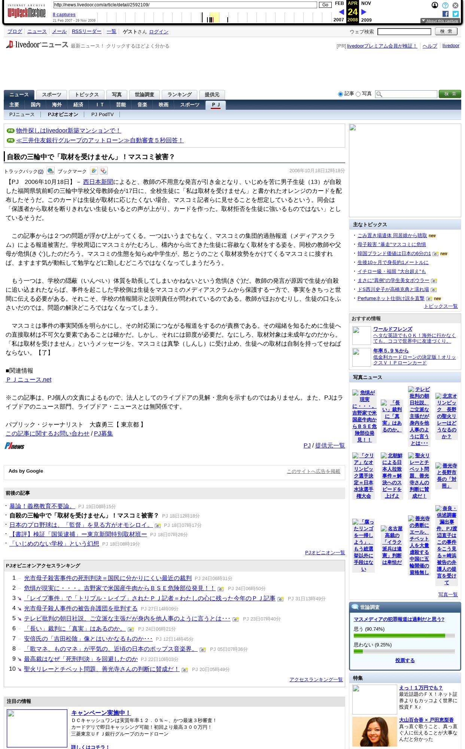Click camera icon beside 日本のプロ野球は article
The image size is (465, 749).
158,526
